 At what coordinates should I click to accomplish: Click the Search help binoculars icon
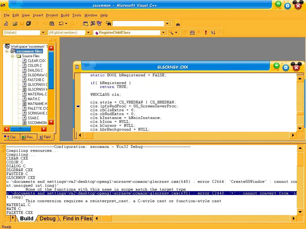pyautogui.click(x=178, y=24)
